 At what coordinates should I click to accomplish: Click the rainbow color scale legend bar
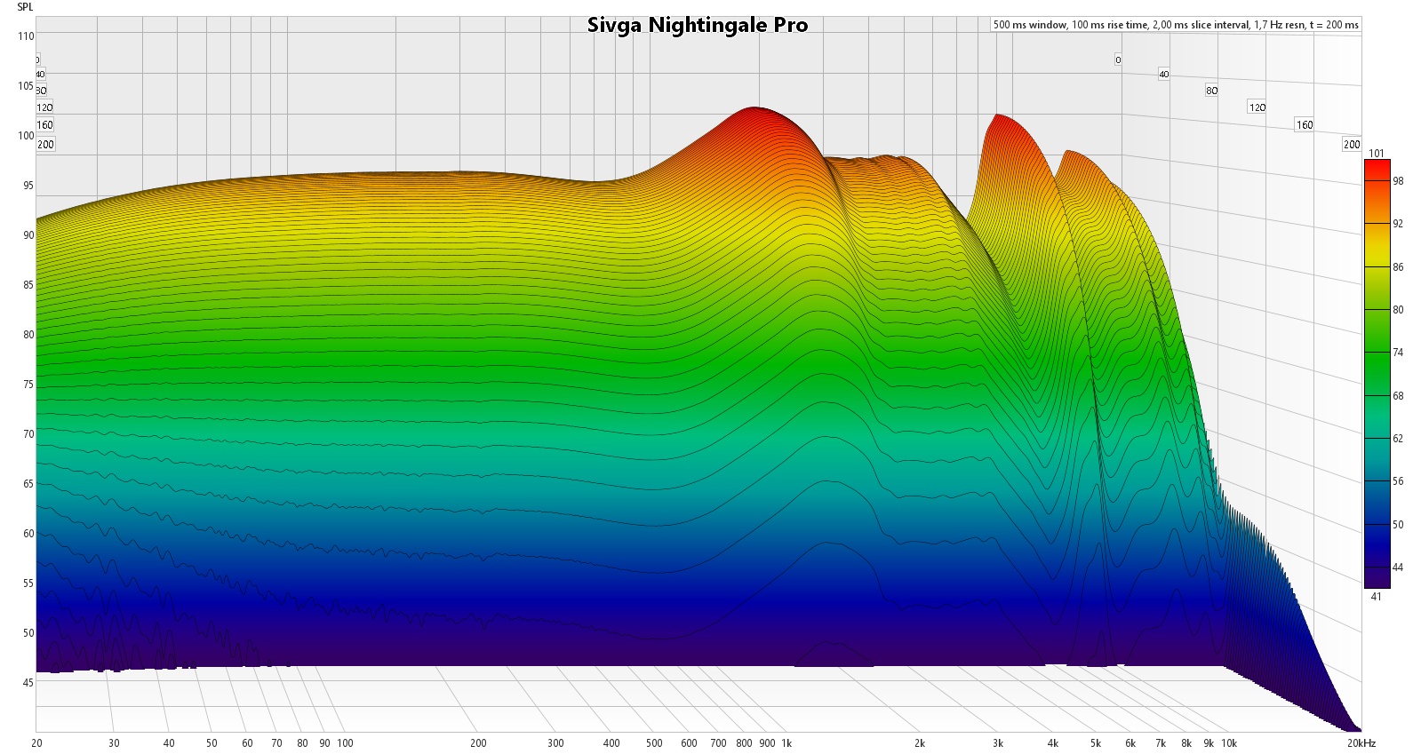[1377, 374]
